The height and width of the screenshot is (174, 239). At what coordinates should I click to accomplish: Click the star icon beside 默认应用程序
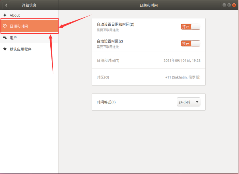pyautogui.click(x=5, y=49)
